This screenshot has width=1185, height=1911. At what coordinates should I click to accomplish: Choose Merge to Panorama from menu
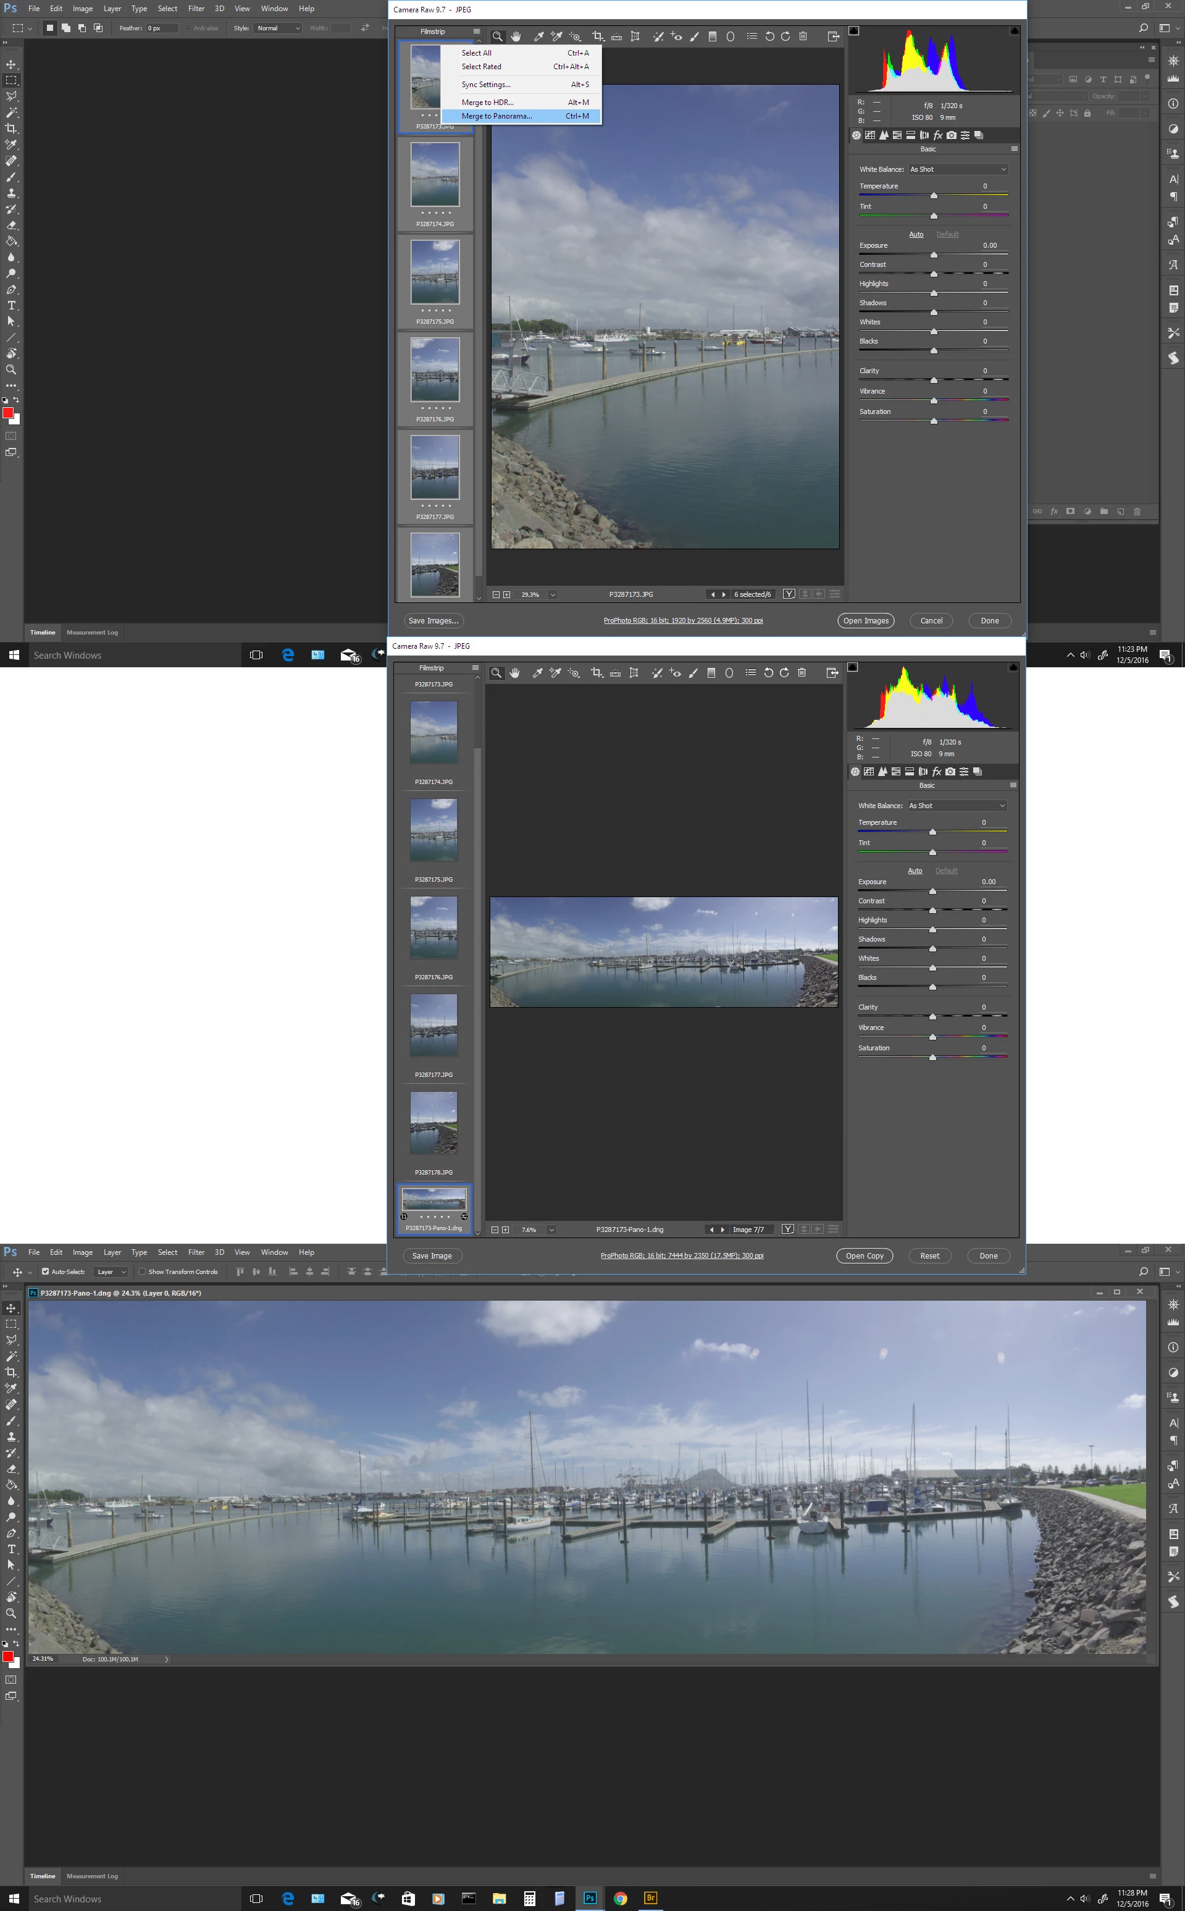click(x=521, y=116)
